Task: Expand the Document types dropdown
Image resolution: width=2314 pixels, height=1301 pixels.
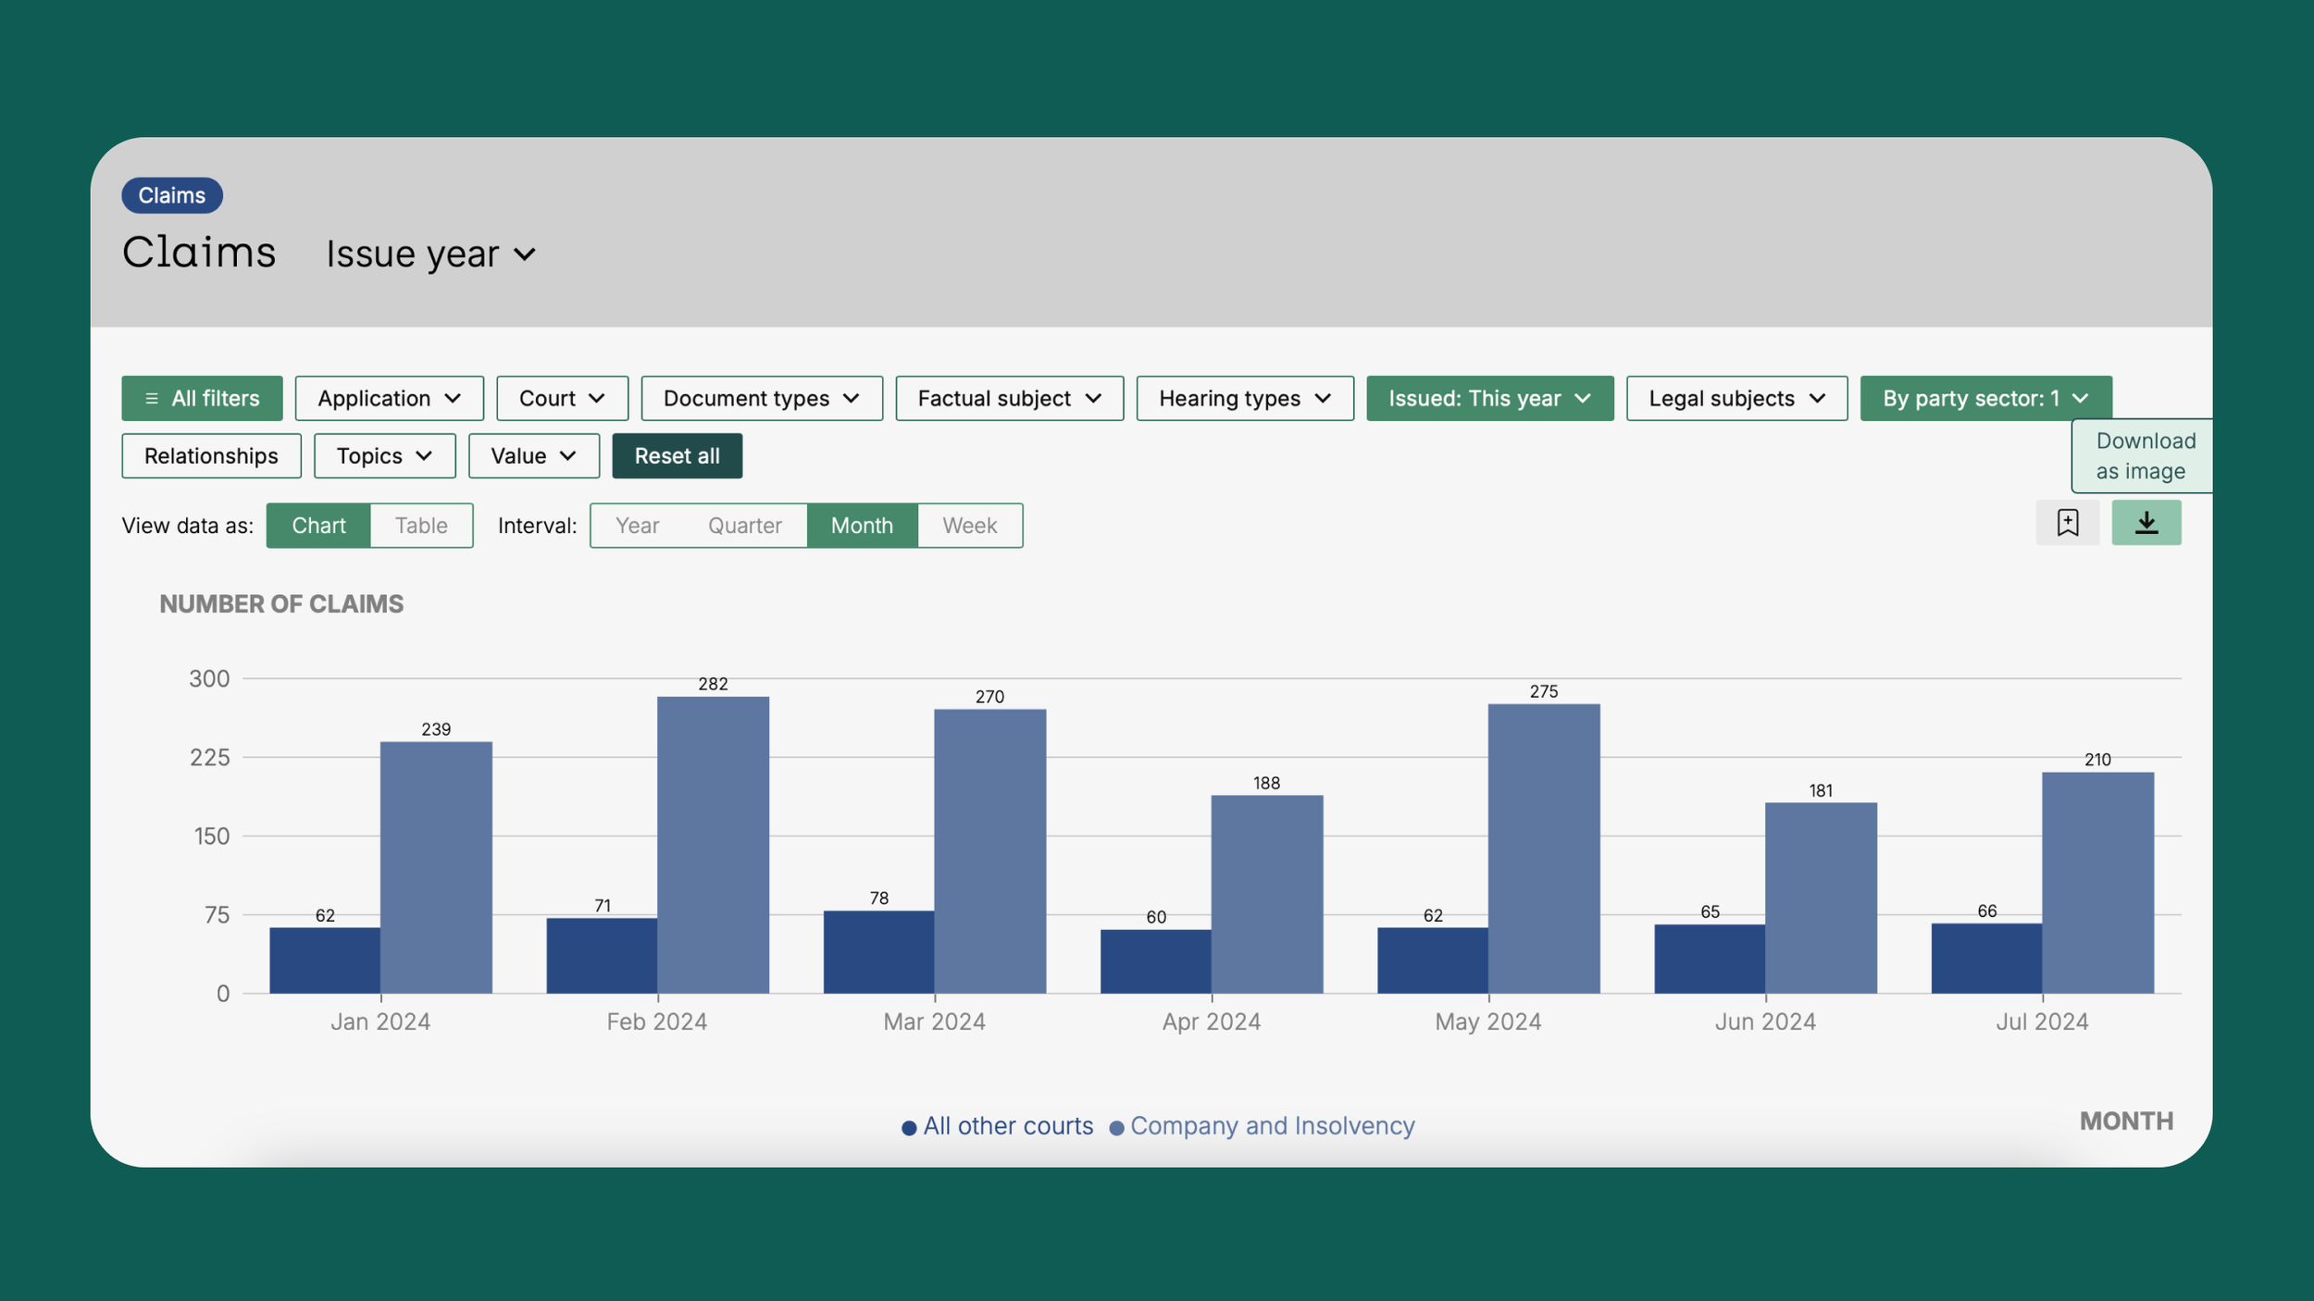Action: pos(761,399)
